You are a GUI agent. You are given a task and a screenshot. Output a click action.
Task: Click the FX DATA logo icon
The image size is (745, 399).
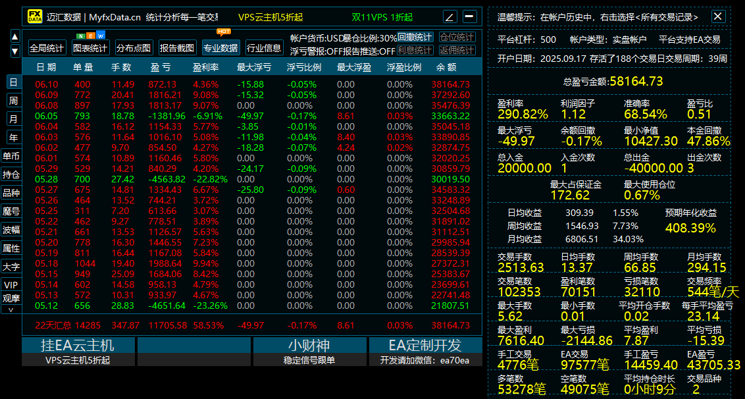click(x=34, y=16)
